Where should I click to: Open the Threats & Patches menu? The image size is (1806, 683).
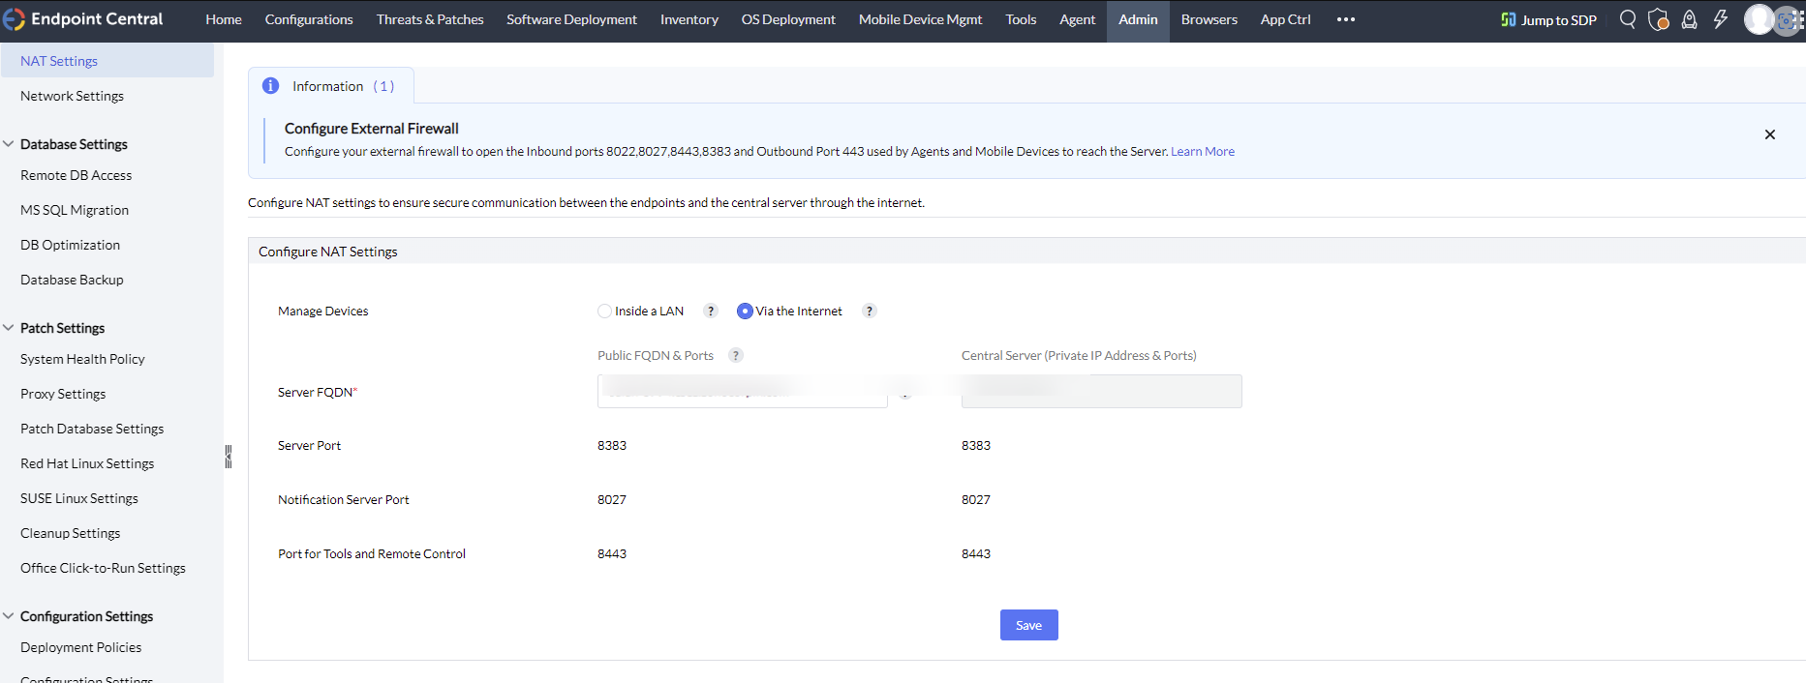(430, 19)
